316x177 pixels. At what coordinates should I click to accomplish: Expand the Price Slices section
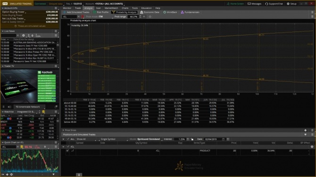pyautogui.click(x=63, y=130)
